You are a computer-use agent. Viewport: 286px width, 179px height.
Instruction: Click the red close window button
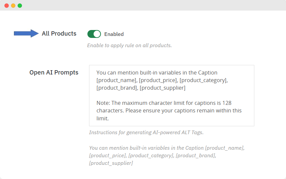point(7,6)
